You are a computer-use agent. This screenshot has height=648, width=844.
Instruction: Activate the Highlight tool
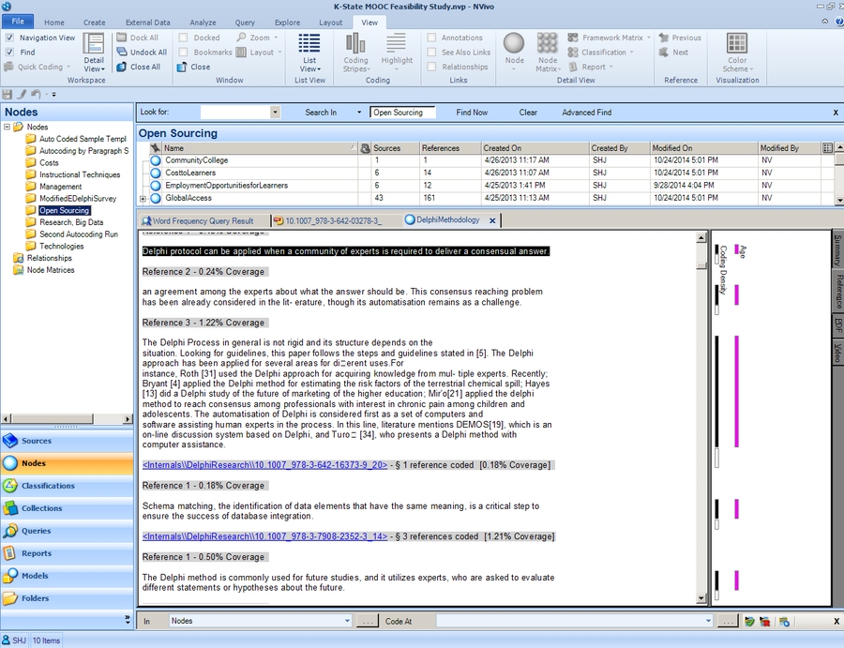click(x=397, y=56)
